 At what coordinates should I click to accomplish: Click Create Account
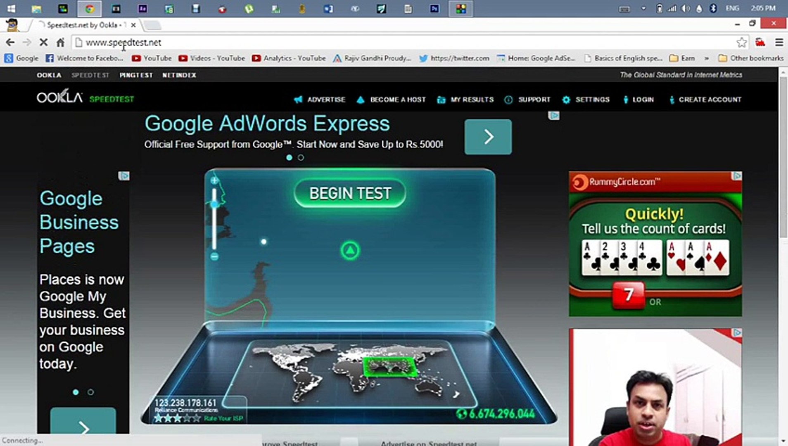[x=710, y=100]
